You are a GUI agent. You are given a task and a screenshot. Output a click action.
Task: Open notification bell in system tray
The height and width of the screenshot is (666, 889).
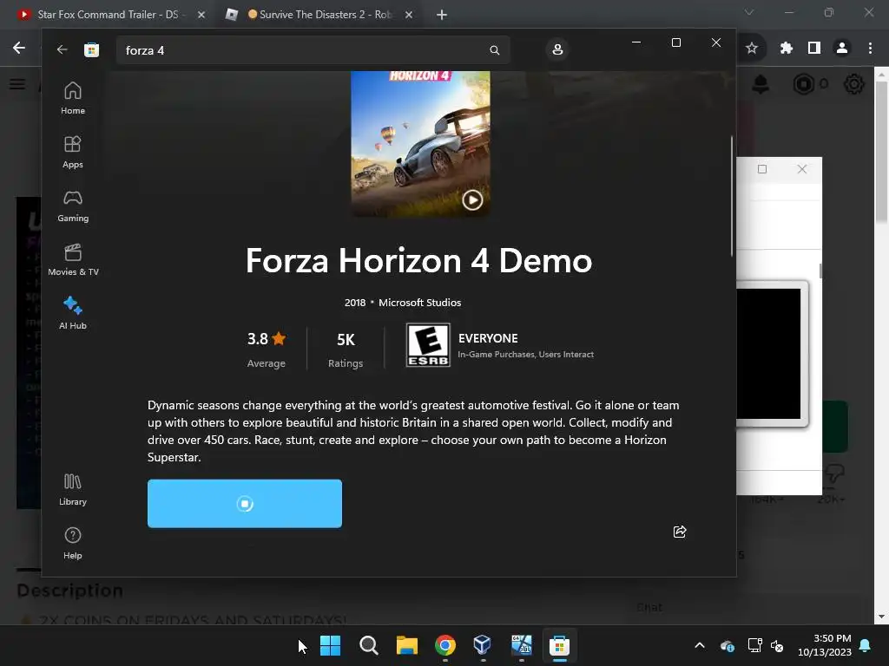click(x=866, y=645)
